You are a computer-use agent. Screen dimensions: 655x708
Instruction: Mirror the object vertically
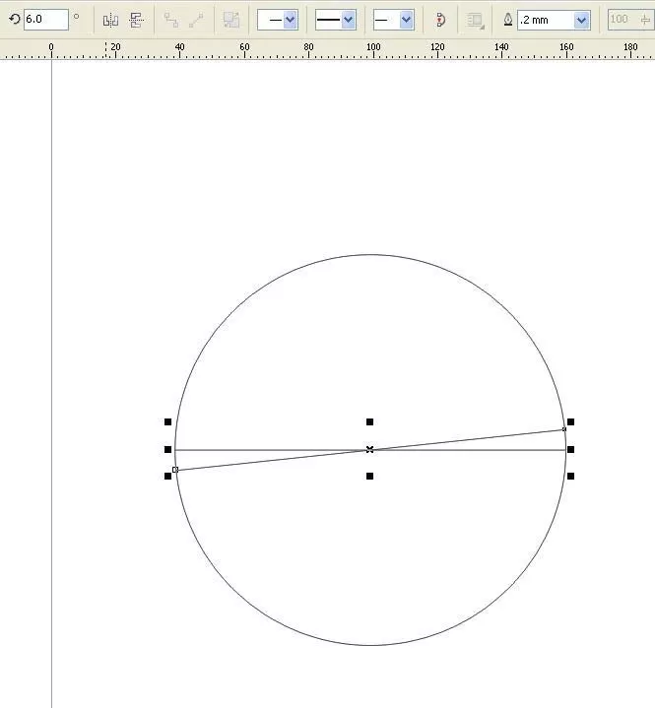(136, 20)
